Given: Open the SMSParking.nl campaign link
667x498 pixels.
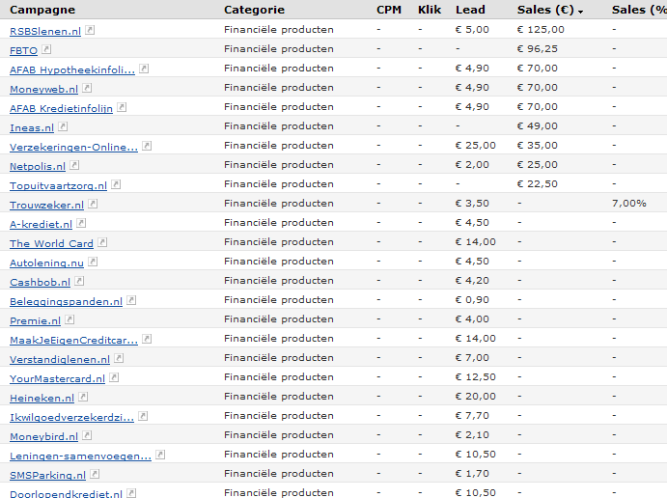Looking at the screenshot, I should point(47,475).
